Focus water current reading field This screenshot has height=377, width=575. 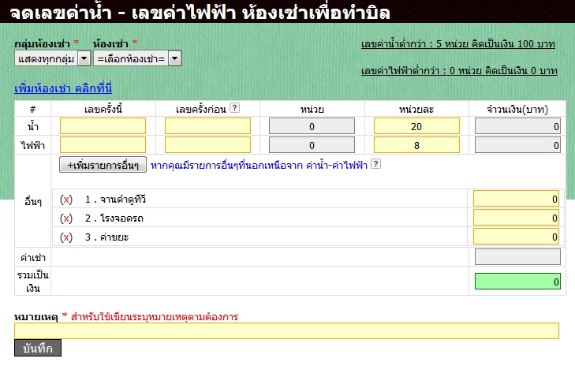(103, 126)
